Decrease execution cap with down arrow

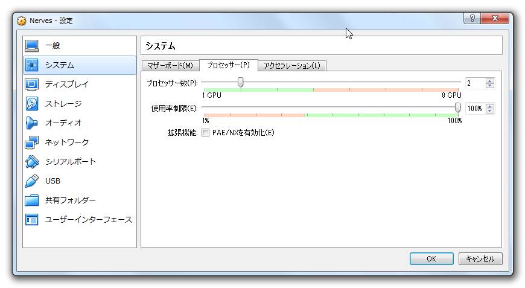pos(490,111)
